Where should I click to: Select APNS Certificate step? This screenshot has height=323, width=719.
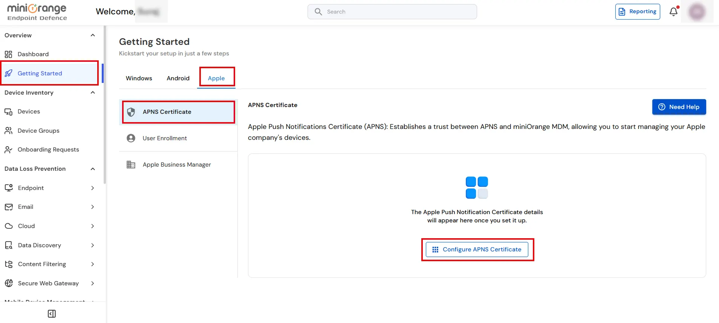[x=179, y=112]
